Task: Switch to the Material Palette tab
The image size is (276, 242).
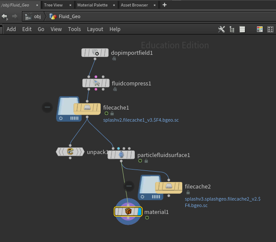Action: pyautogui.click(x=92, y=5)
